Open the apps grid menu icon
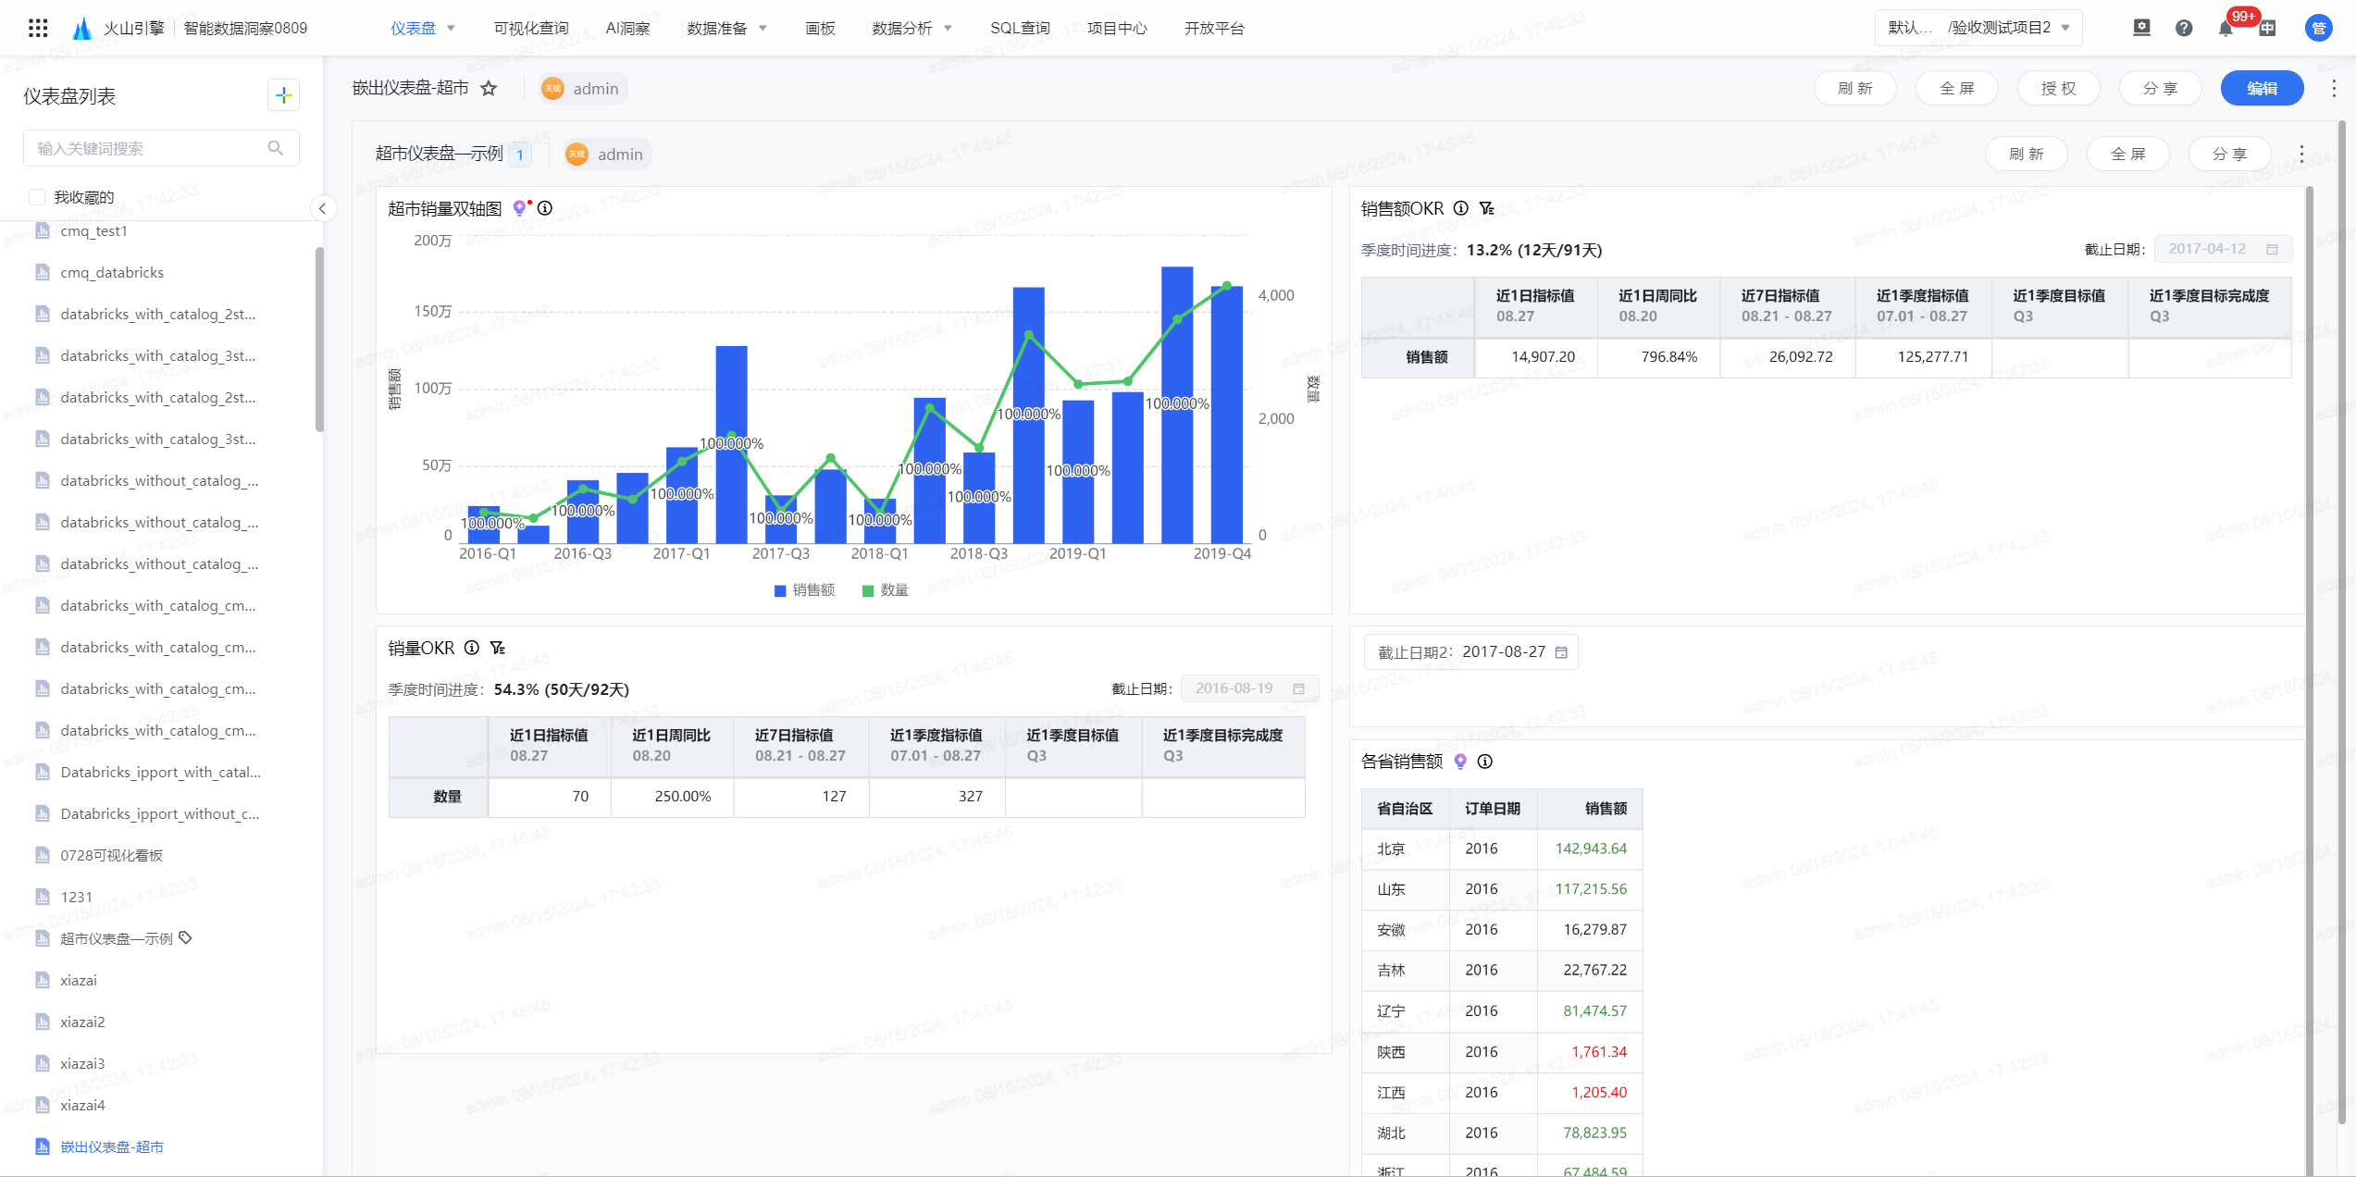 pos(38,28)
